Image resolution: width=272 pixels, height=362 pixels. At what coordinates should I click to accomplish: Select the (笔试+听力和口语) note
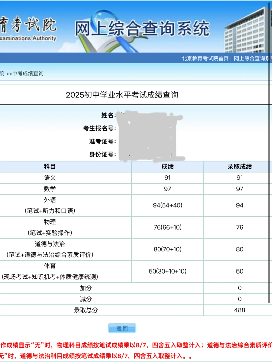pyautogui.click(x=50, y=211)
